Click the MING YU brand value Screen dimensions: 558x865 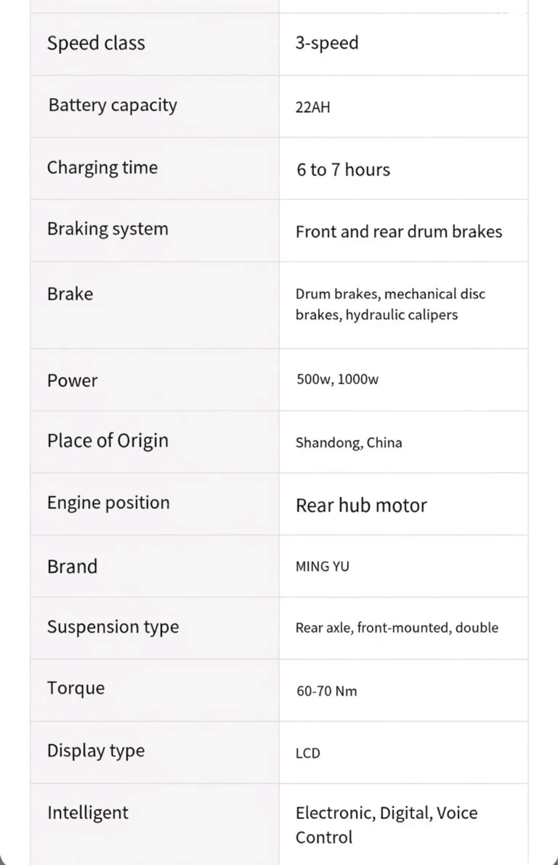322,566
